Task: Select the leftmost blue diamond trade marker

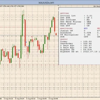Action: click(x=19, y=50)
